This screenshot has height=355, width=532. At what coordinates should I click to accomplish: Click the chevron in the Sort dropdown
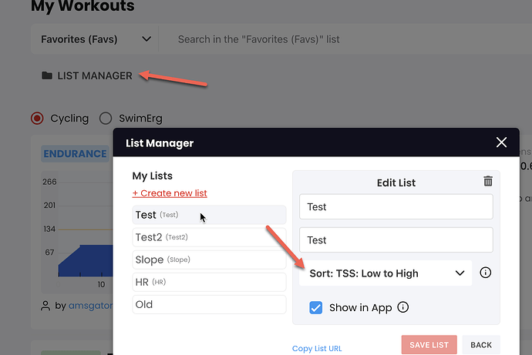(460, 273)
